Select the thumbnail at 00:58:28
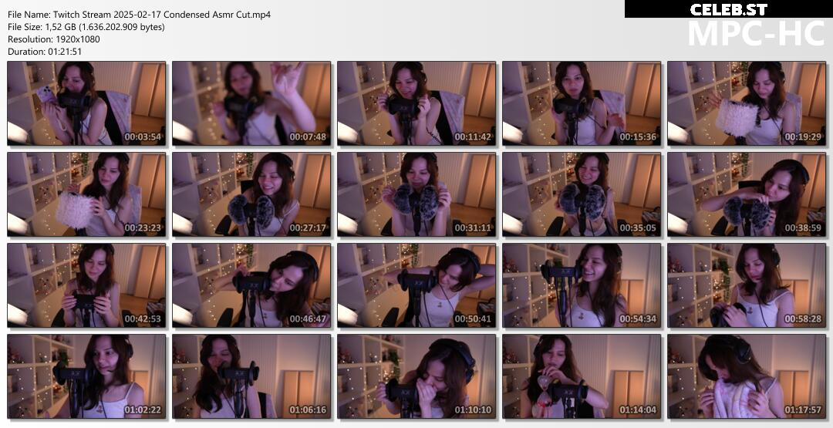This screenshot has height=428, width=833. [x=747, y=285]
